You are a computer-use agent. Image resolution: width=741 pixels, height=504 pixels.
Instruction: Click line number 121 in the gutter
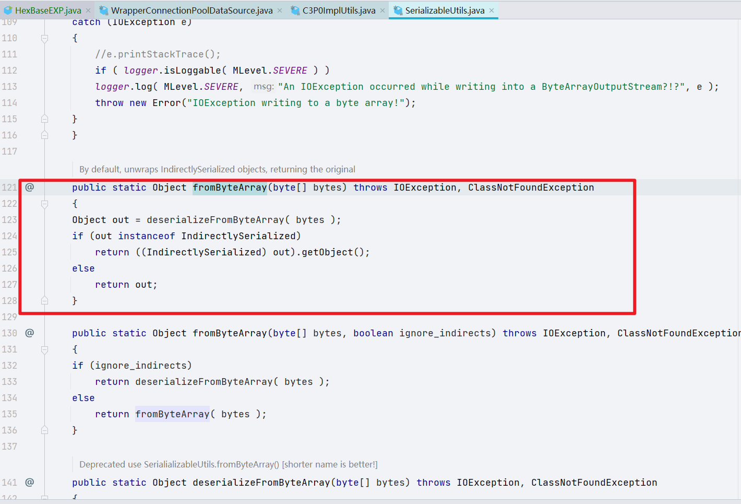coord(9,187)
